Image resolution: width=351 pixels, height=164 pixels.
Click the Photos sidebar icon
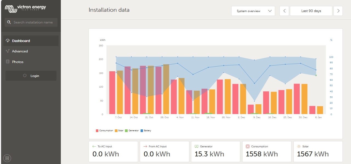[8, 62]
